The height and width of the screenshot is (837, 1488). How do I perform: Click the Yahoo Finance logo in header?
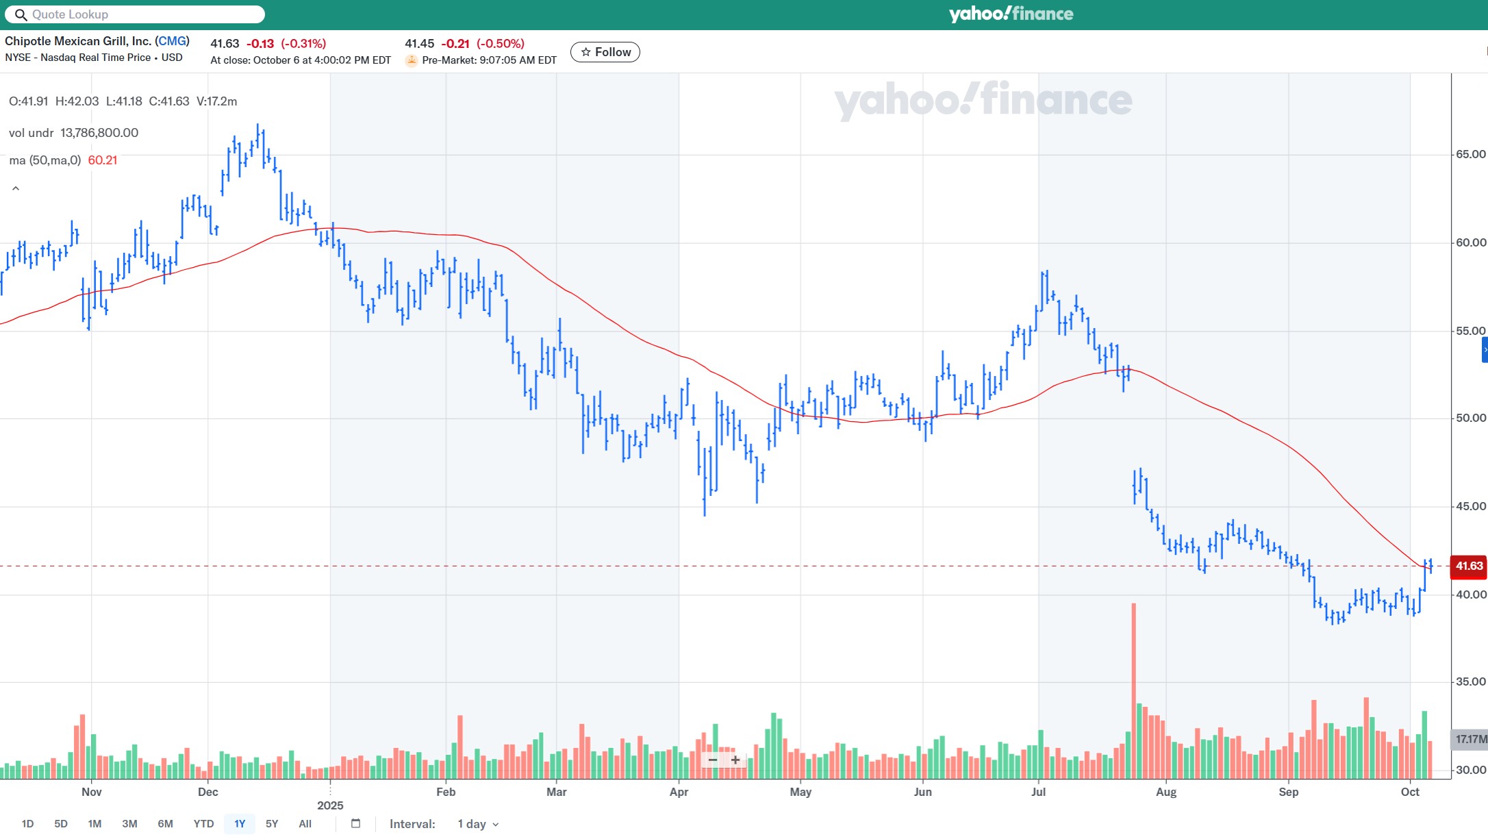[1011, 14]
